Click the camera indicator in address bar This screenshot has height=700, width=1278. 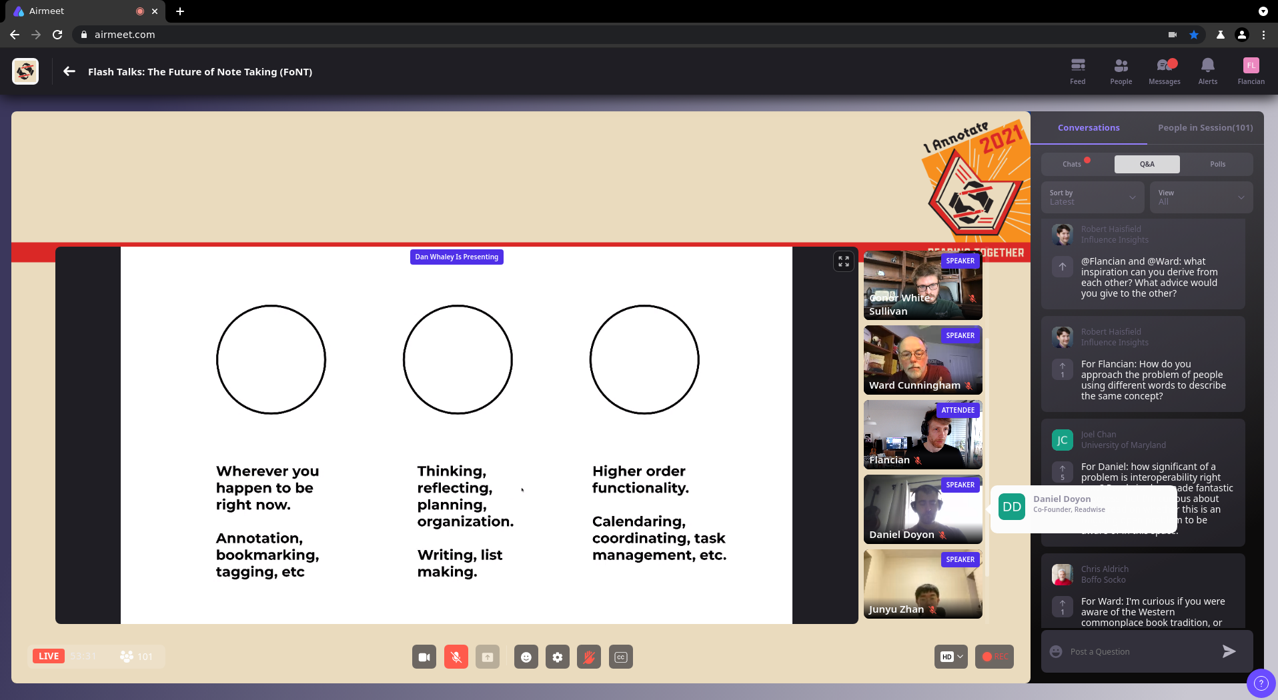1173,35
